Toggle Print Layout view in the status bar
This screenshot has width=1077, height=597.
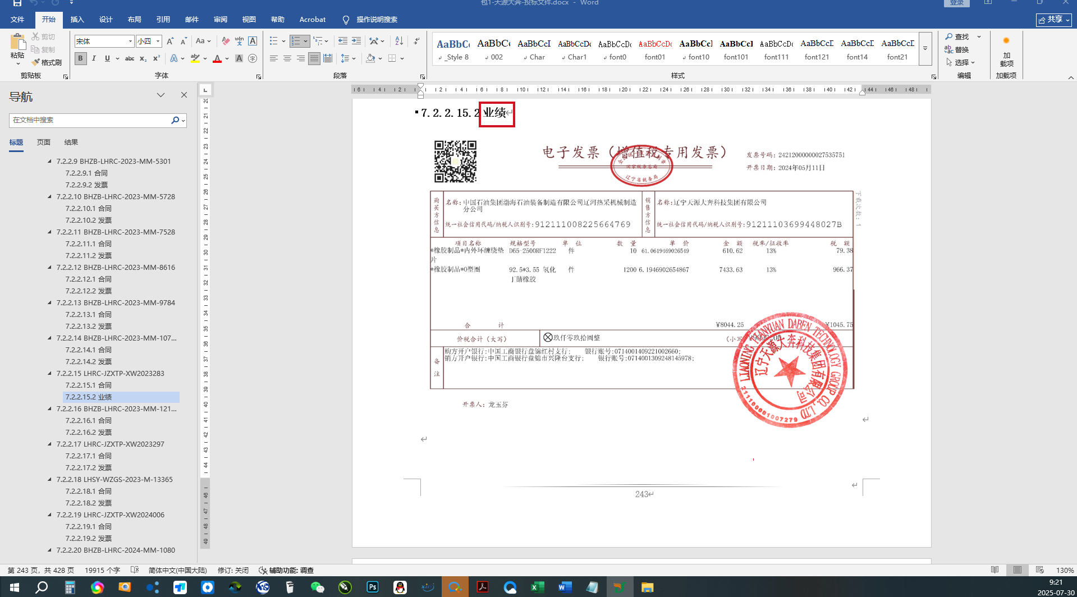point(1018,570)
